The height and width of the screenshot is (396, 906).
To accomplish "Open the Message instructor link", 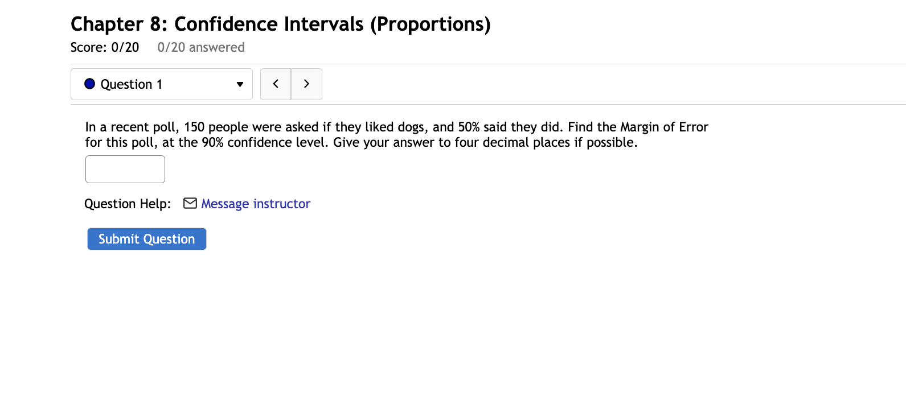I will click(255, 203).
